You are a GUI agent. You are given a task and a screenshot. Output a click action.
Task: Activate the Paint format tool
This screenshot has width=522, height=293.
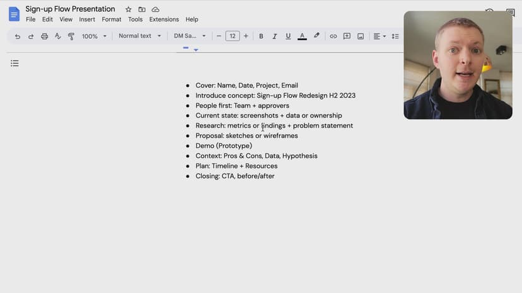pos(71,36)
